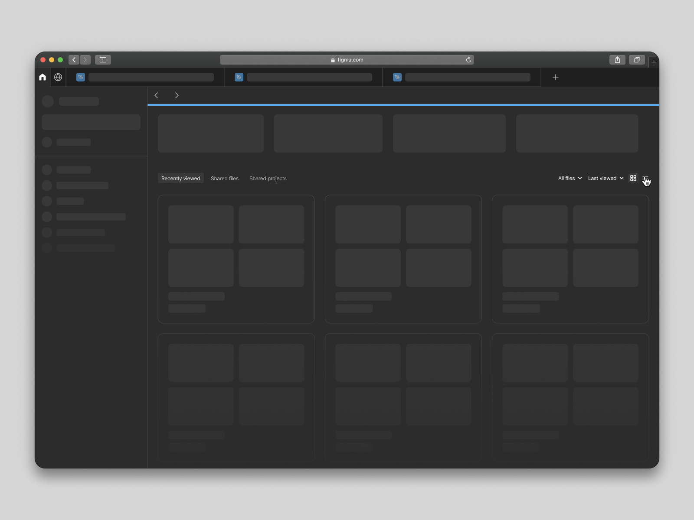Click the figma.com address bar
The width and height of the screenshot is (694, 520).
[347, 60]
